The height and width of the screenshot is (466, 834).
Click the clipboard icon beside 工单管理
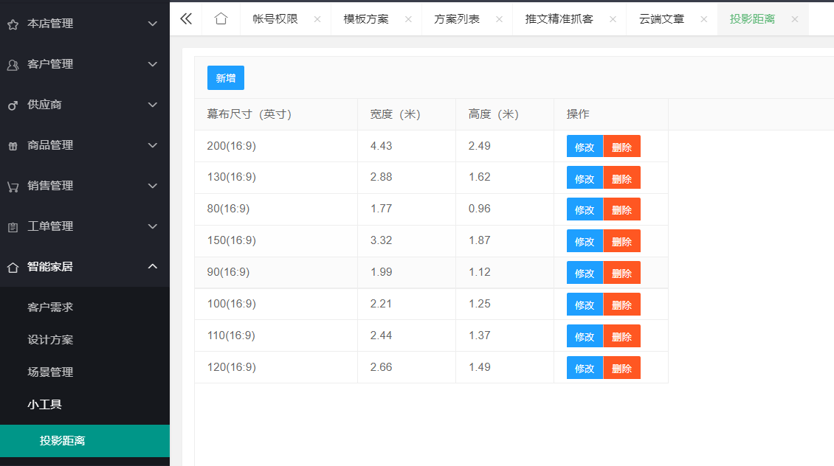click(13, 227)
